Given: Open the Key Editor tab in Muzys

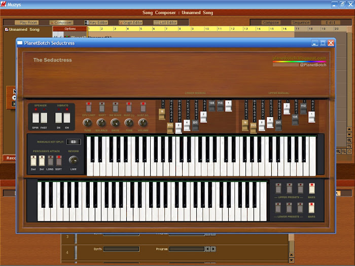Looking at the screenshot, I should (96, 22).
